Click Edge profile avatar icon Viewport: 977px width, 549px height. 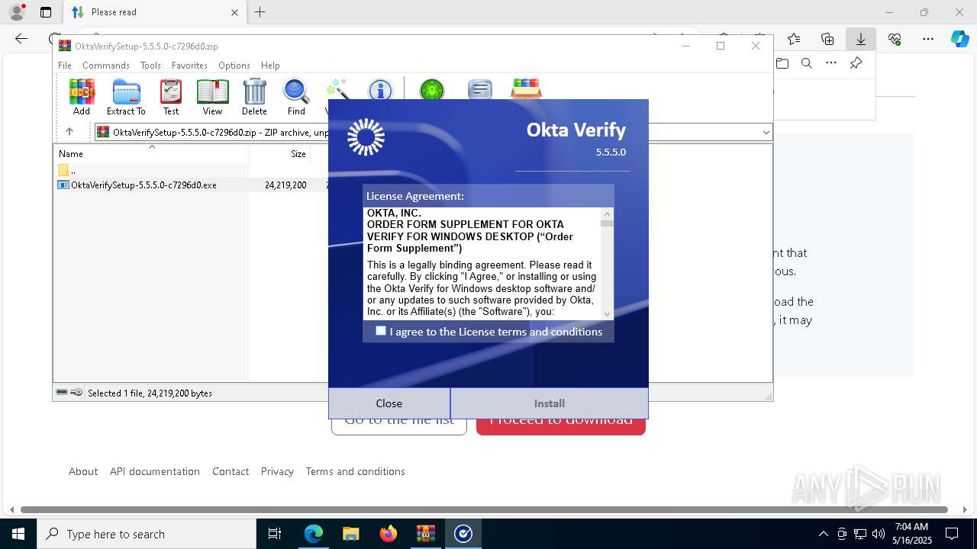click(17, 12)
